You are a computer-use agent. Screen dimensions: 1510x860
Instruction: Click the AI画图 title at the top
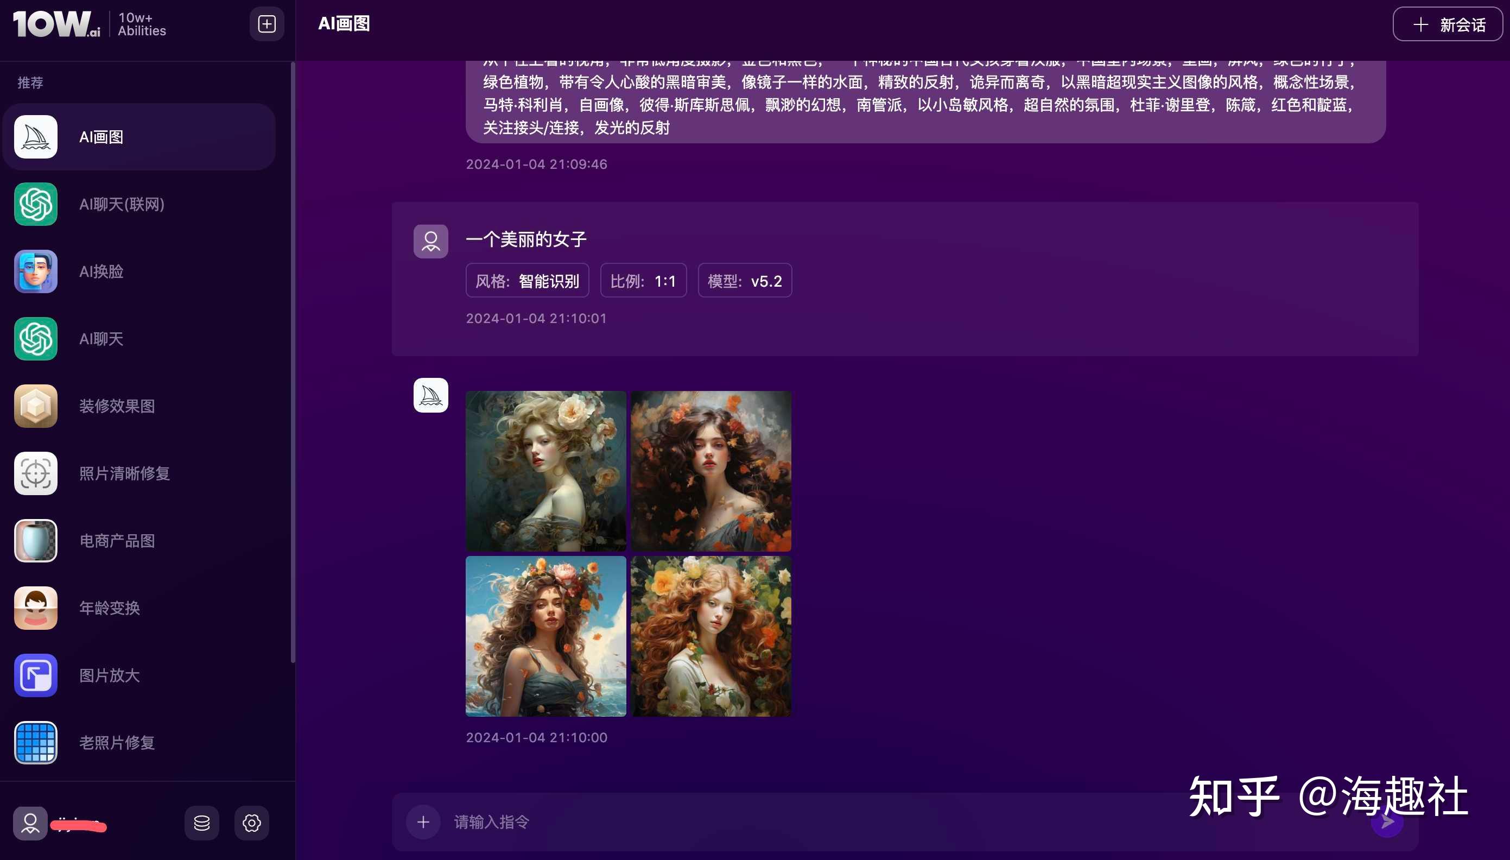[344, 24]
